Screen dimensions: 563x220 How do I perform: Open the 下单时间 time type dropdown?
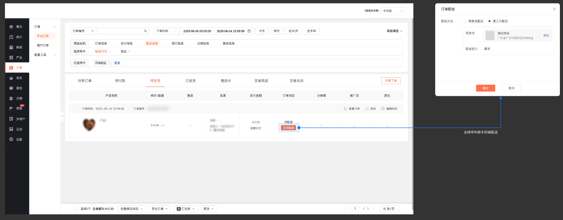(x=166, y=31)
